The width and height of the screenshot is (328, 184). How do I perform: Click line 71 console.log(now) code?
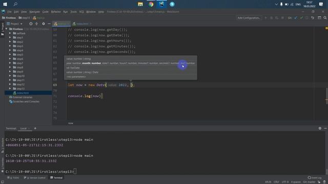pyautogui.click(x=84, y=96)
